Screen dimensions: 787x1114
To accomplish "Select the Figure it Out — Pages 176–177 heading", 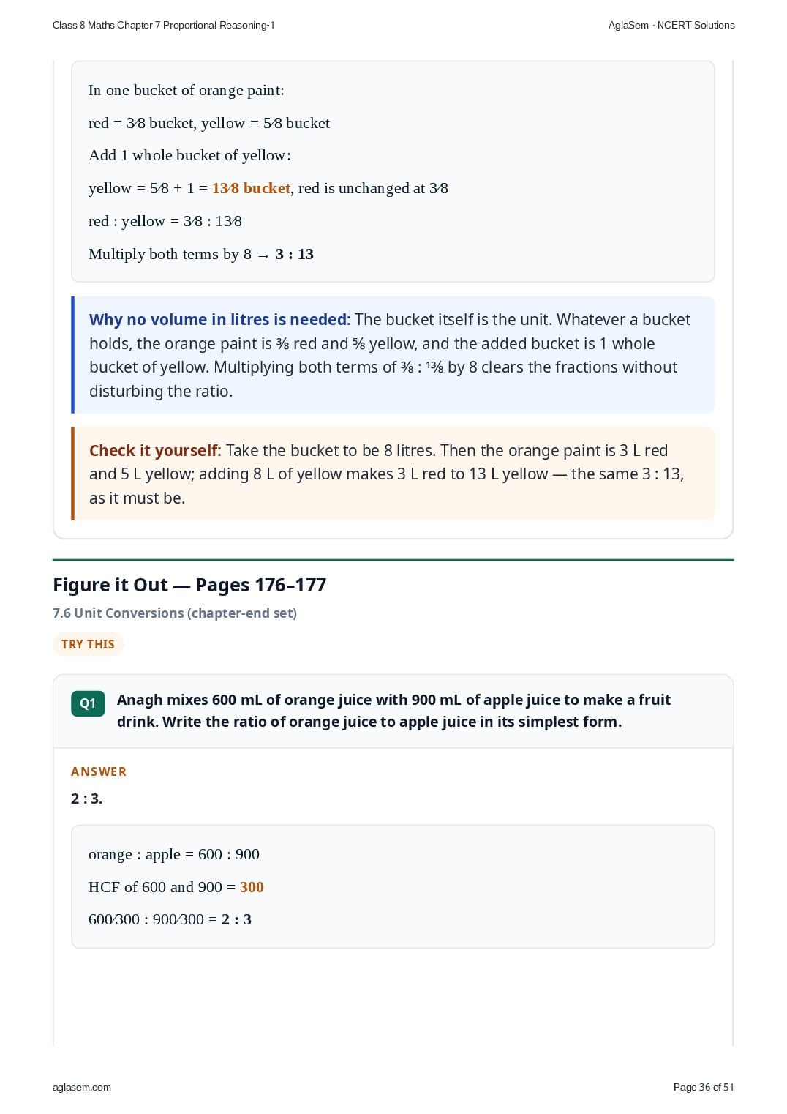I will pos(189,585).
